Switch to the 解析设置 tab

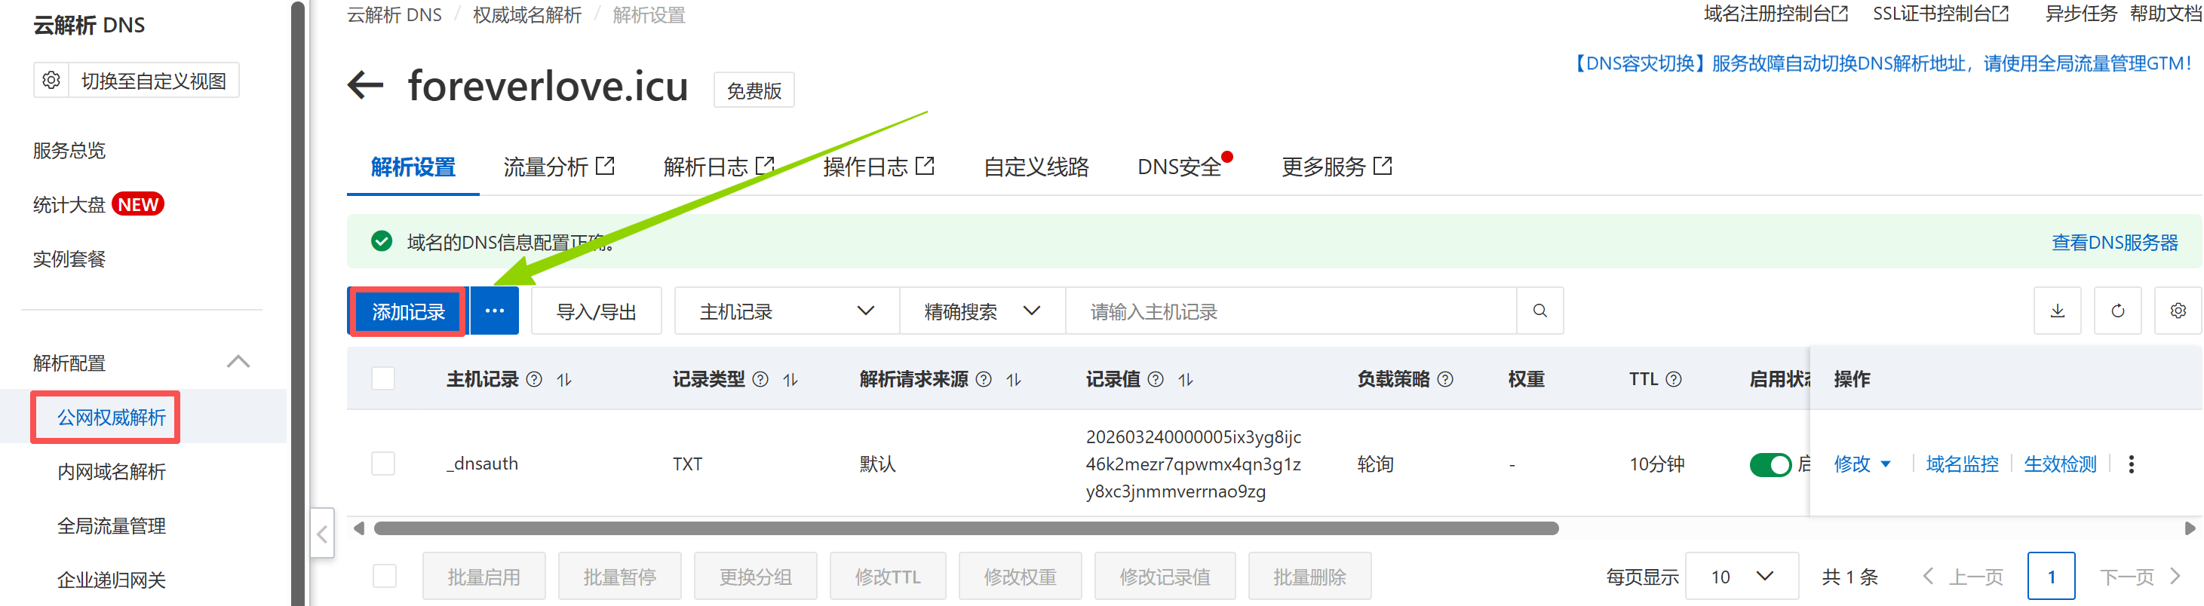[413, 167]
